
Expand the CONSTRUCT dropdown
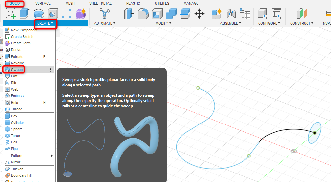302,23
